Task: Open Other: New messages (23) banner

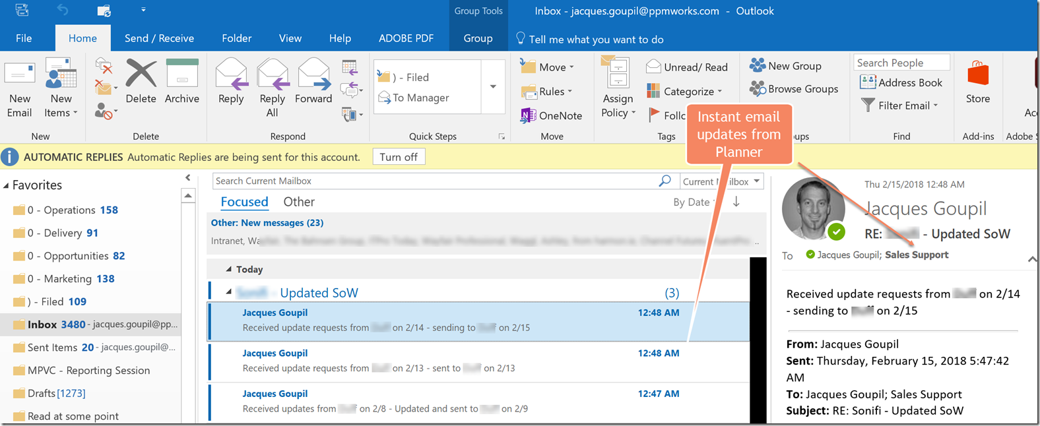Action: [x=486, y=232]
